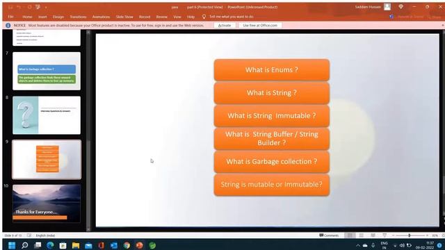Click Use free at Office.com button

pyautogui.click(x=260, y=25)
